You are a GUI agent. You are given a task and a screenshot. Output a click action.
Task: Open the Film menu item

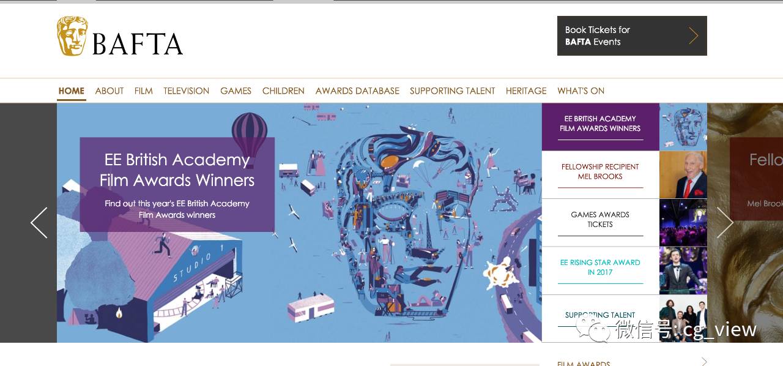[143, 91]
